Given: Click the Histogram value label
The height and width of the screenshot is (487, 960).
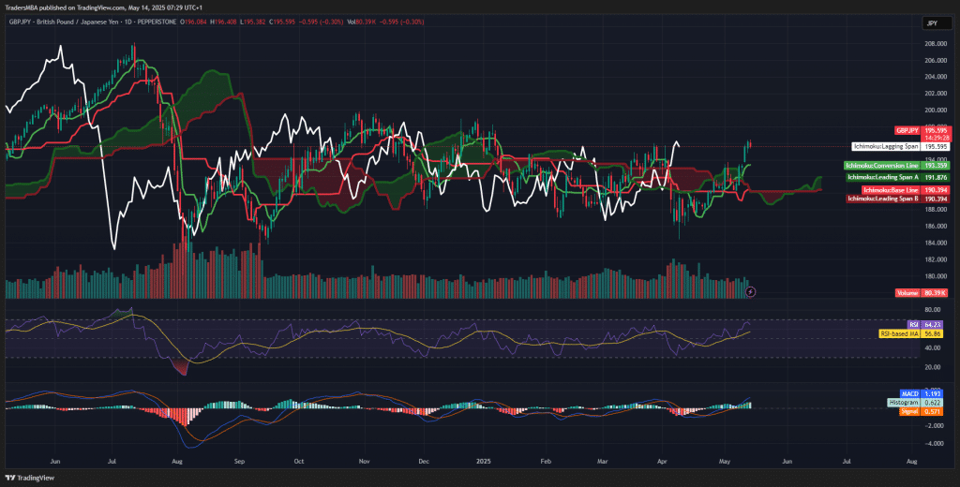Looking at the screenshot, I should [901, 402].
